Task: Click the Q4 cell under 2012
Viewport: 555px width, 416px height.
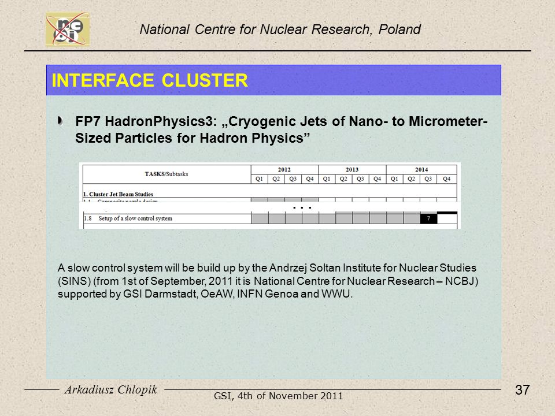Action: [x=310, y=179]
